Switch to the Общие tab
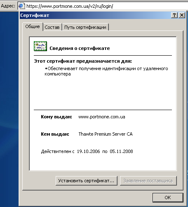The height and width of the screenshot is (207, 188). click(x=33, y=26)
